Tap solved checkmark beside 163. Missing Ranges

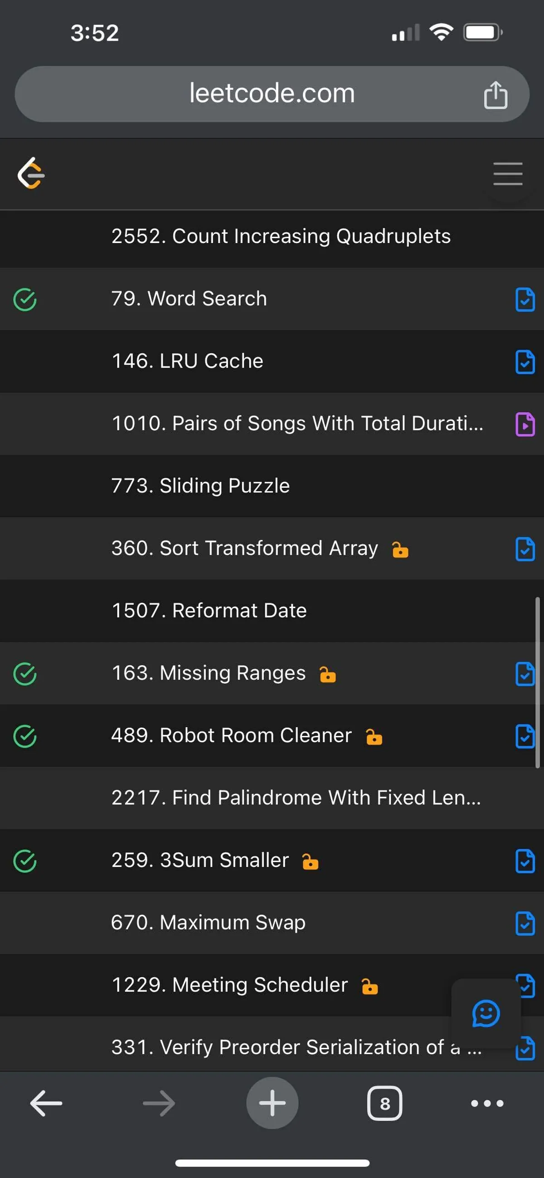click(x=25, y=674)
